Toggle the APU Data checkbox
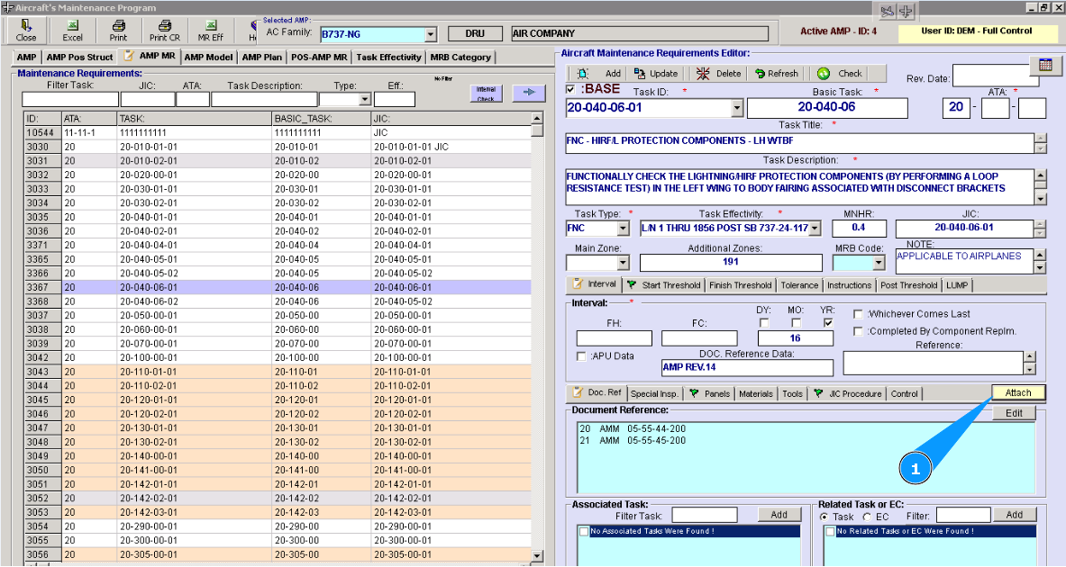Image resolution: width=1066 pixels, height=567 pixels. click(x=582, y=355)
